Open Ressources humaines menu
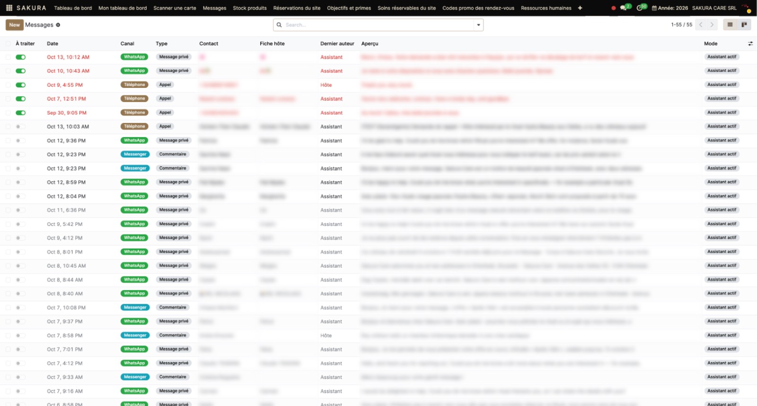The width and height of the screenshot is (757, 406). point(546,8)
